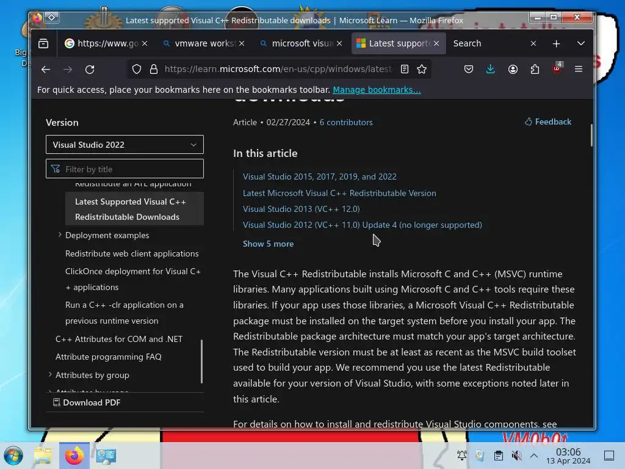Screen dimensions: 625x469
Task: Click the muted volume tray icon
Action: click(516, 456)
